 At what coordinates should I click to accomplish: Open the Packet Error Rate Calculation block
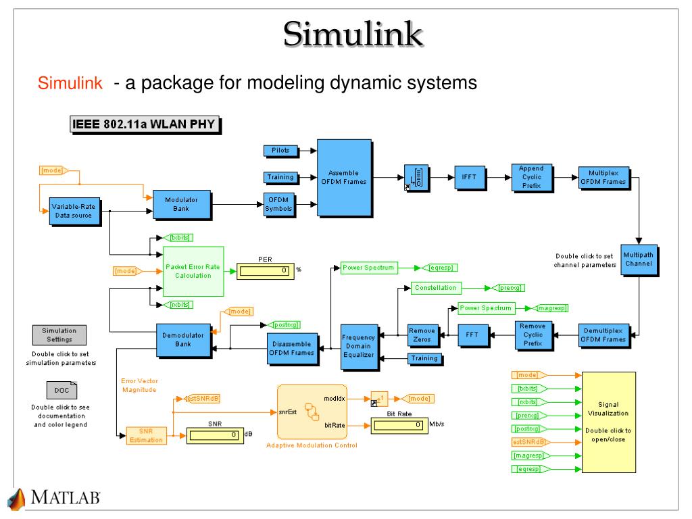click(x=193, y=272)
